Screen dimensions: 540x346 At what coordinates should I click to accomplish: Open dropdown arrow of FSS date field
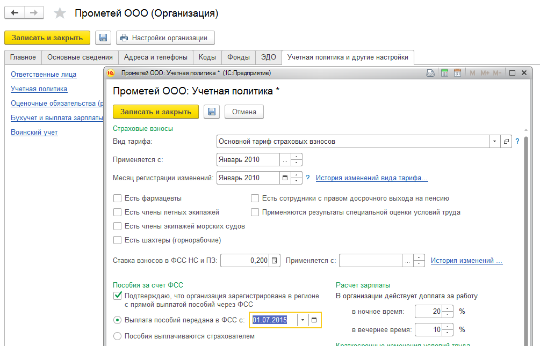tap(303, 320)
